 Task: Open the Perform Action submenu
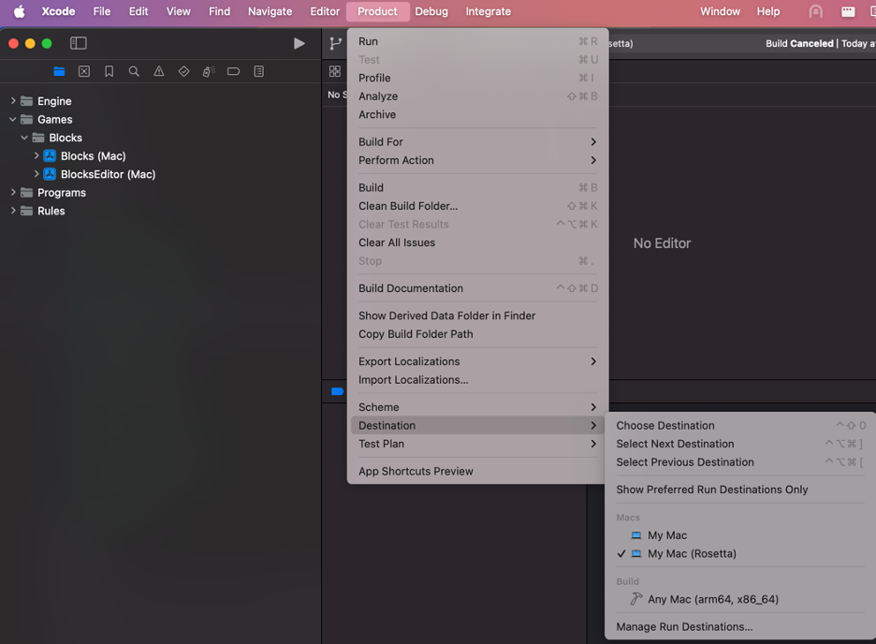(477, 160)
